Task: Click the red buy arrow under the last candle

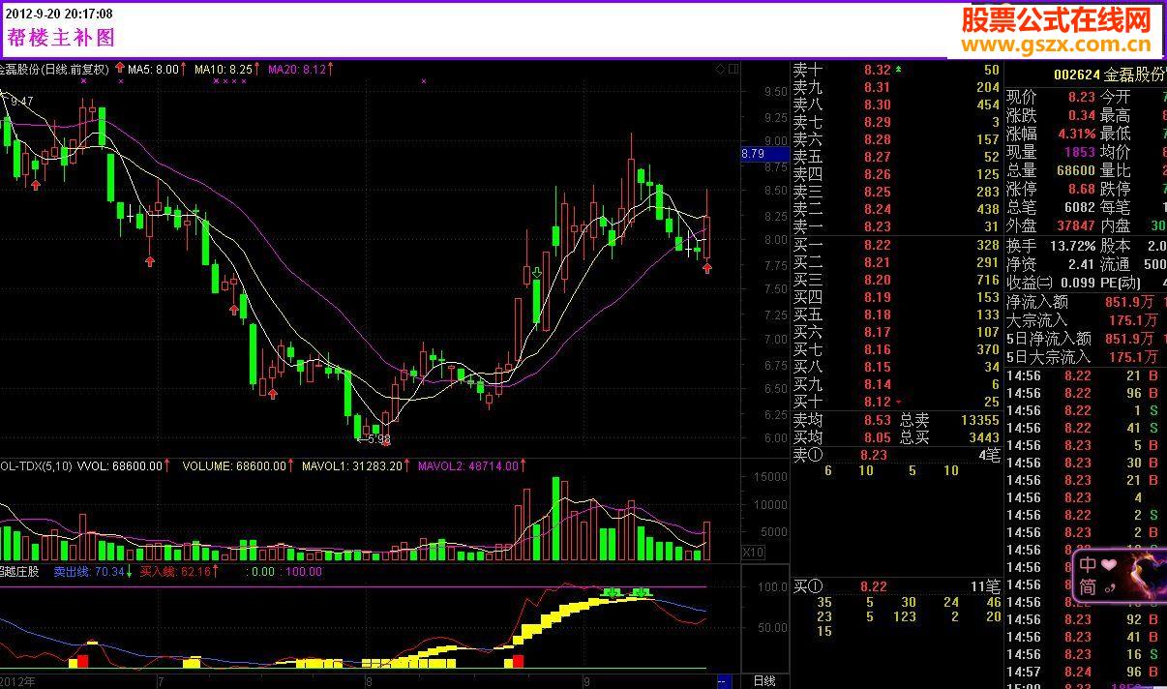Action: click(x=707, y=267)
